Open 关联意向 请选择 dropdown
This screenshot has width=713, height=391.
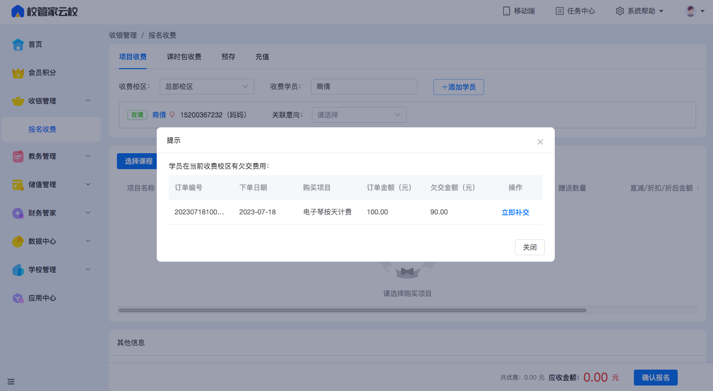359,115
